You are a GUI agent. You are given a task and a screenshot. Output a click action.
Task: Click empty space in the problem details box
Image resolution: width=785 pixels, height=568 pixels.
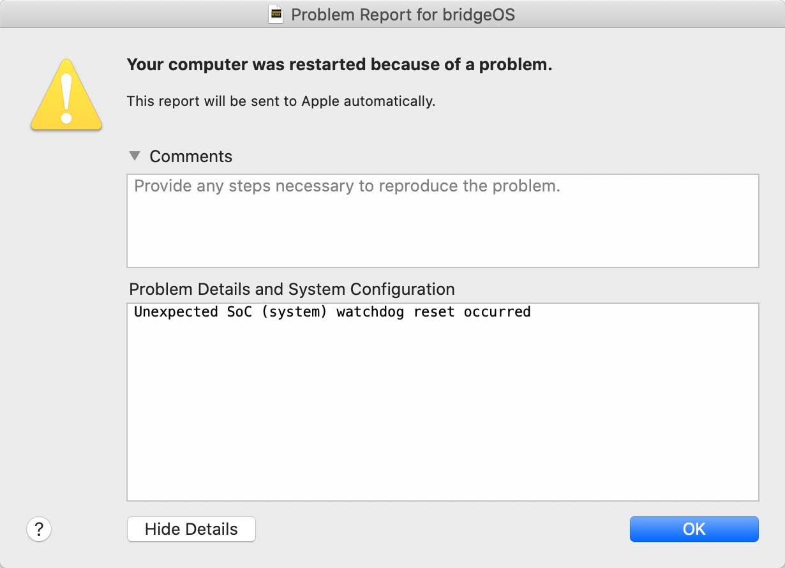coord(443,415)
